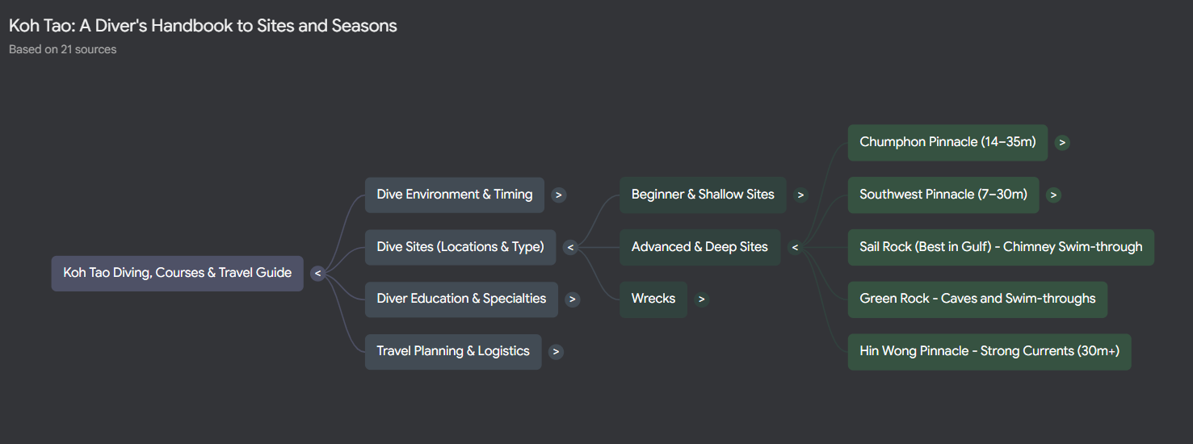The width and height of the screenshot is (1193, 444).
Task: Click the 'Based on 21 sources' text
Action: coord(62,49)
